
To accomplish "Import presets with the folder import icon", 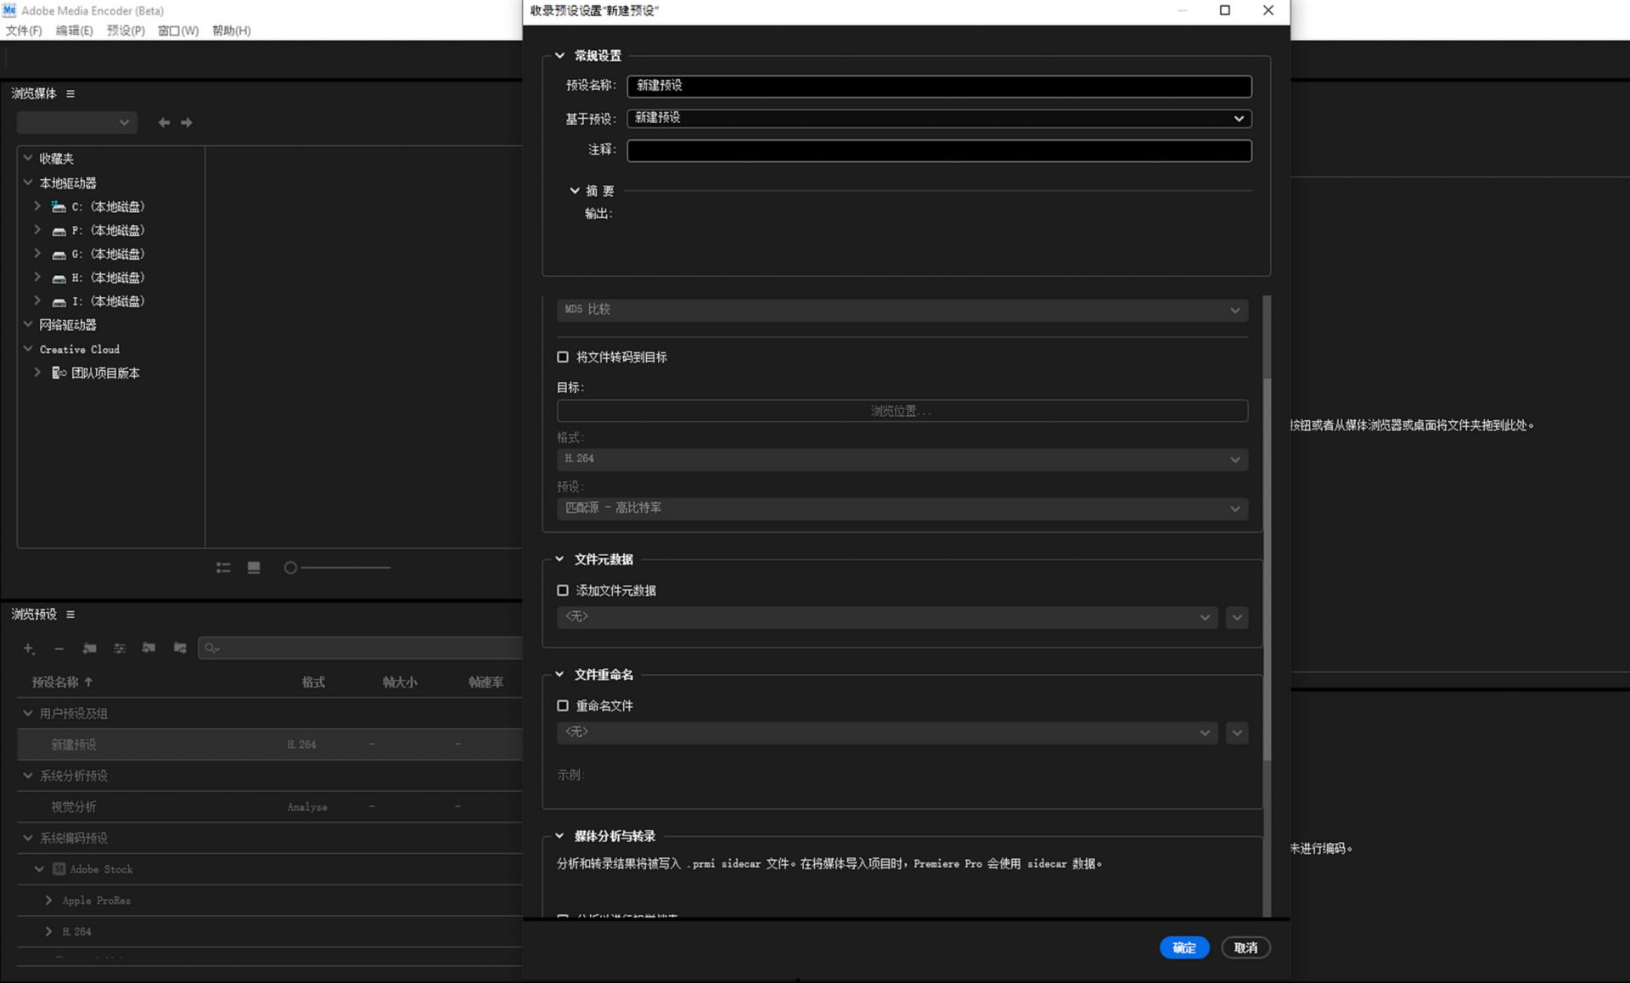I will (x=149, y=649).
